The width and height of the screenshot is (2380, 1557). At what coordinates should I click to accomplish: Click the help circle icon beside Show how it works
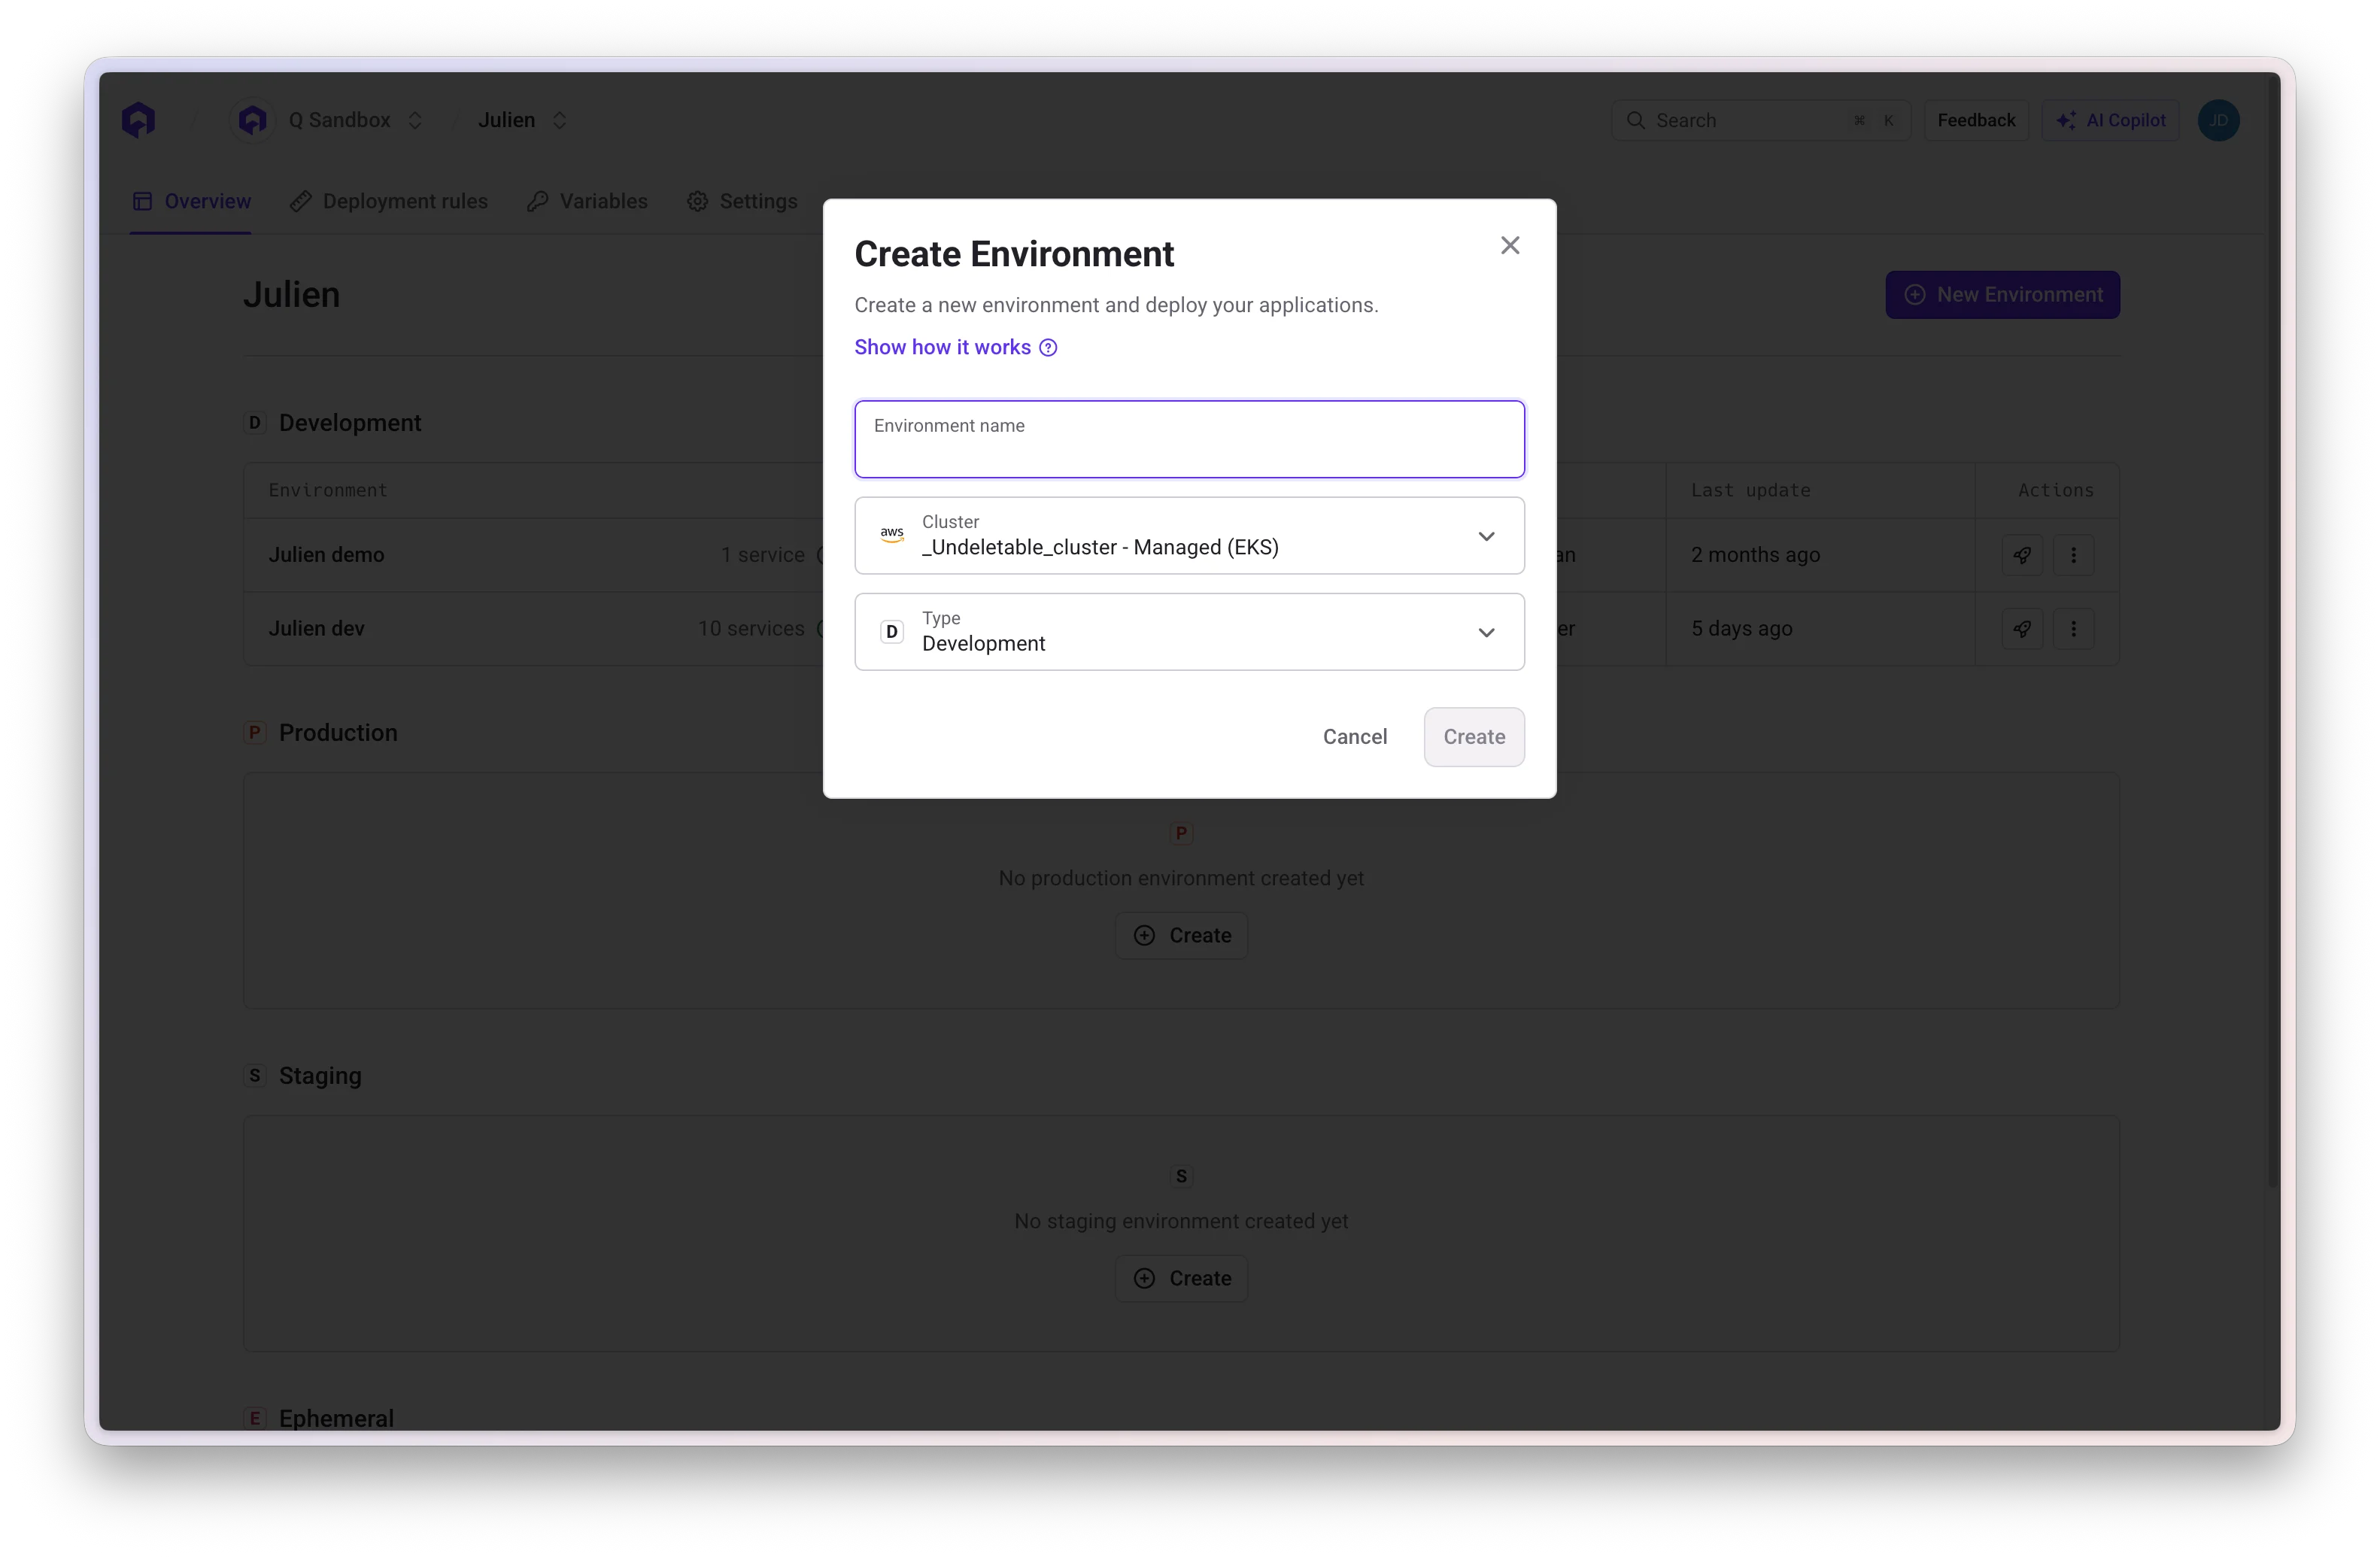(1048, 348)
